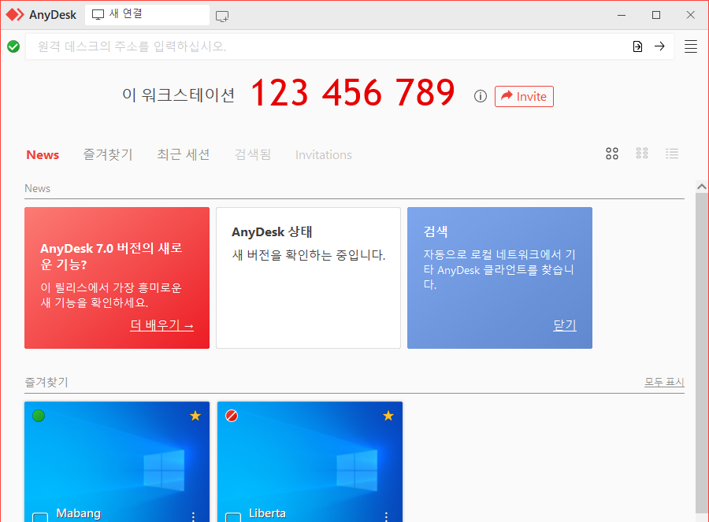The image size is (709, 522).
Task: Click the scrollbar up arrow
Action: (702, 186)
